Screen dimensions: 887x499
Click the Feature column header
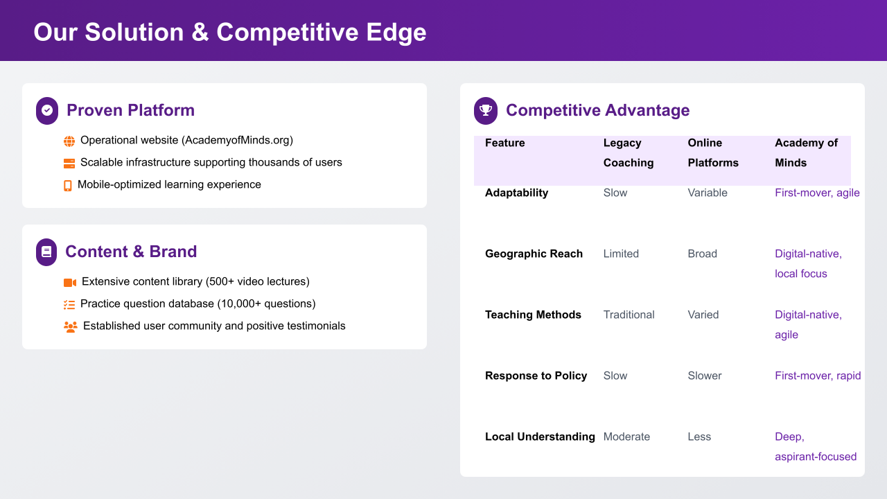(x=505, y=143)
